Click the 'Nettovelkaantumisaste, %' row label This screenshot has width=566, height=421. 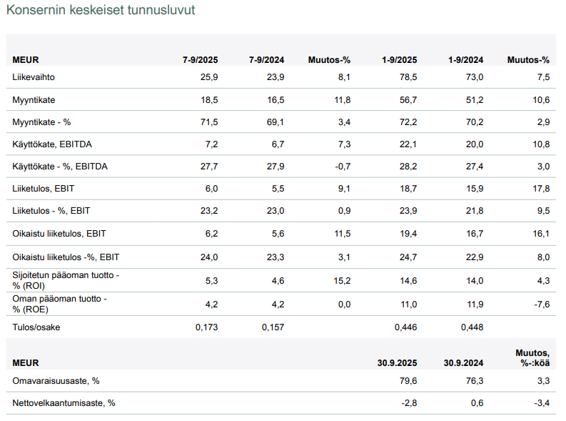64,403
